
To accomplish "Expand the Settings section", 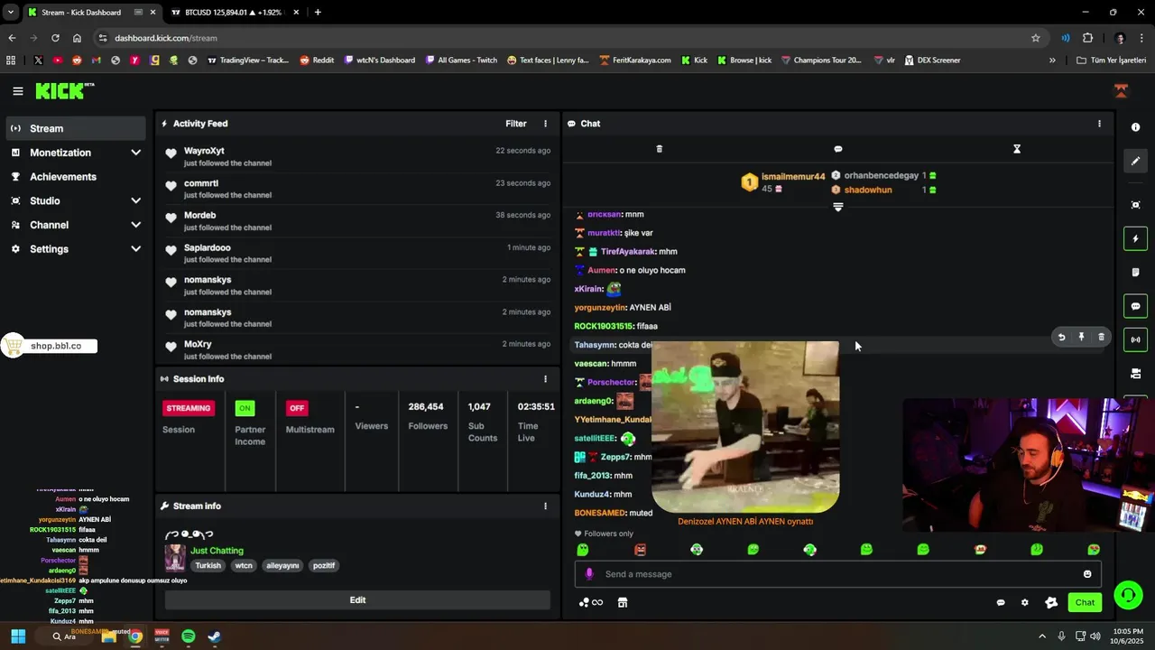I will click(x=76, y=249).
